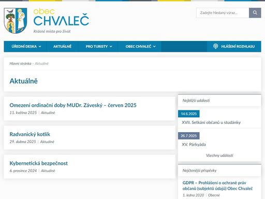
Task: Open the Chvaleč coat of arms logo
Action: [16, 21]
